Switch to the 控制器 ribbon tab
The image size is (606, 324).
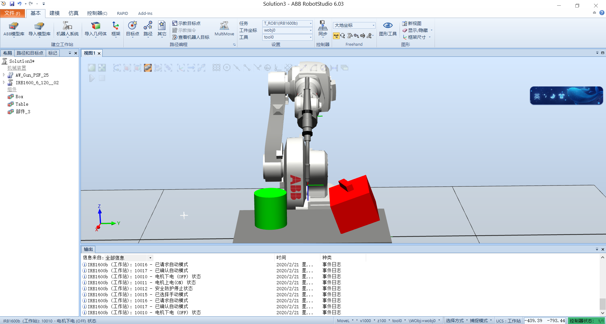[x=97, y=13]
